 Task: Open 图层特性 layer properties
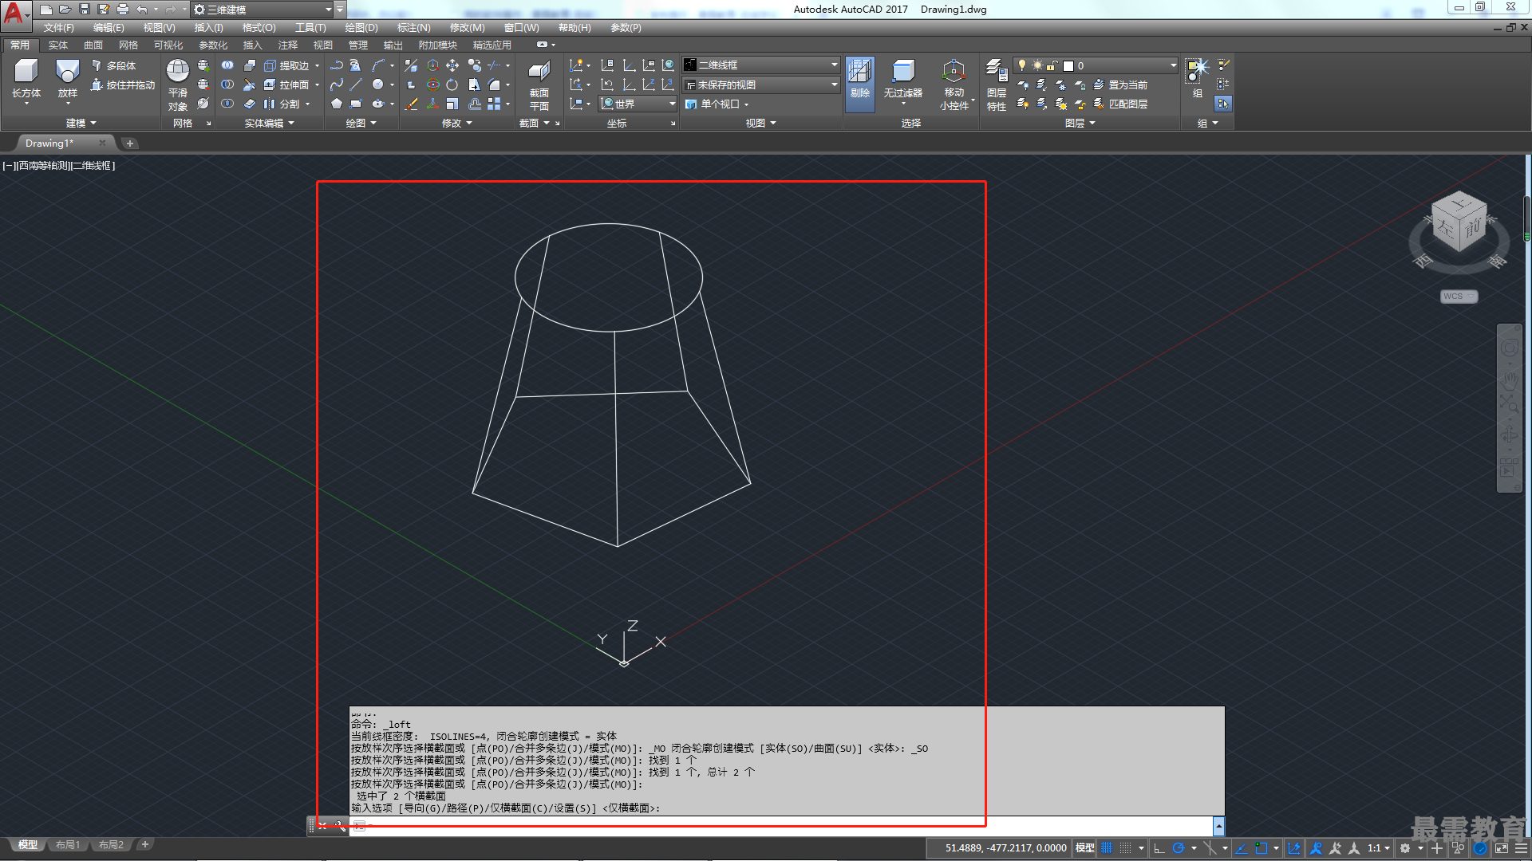[996, 85]
